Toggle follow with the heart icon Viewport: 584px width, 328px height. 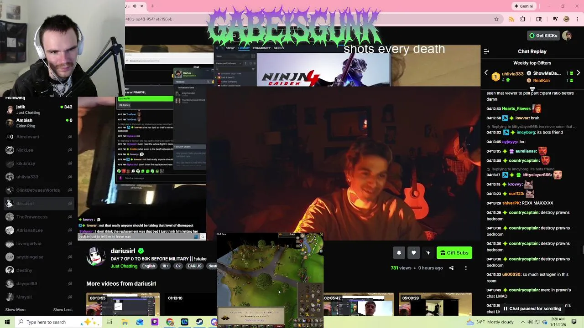413,253
